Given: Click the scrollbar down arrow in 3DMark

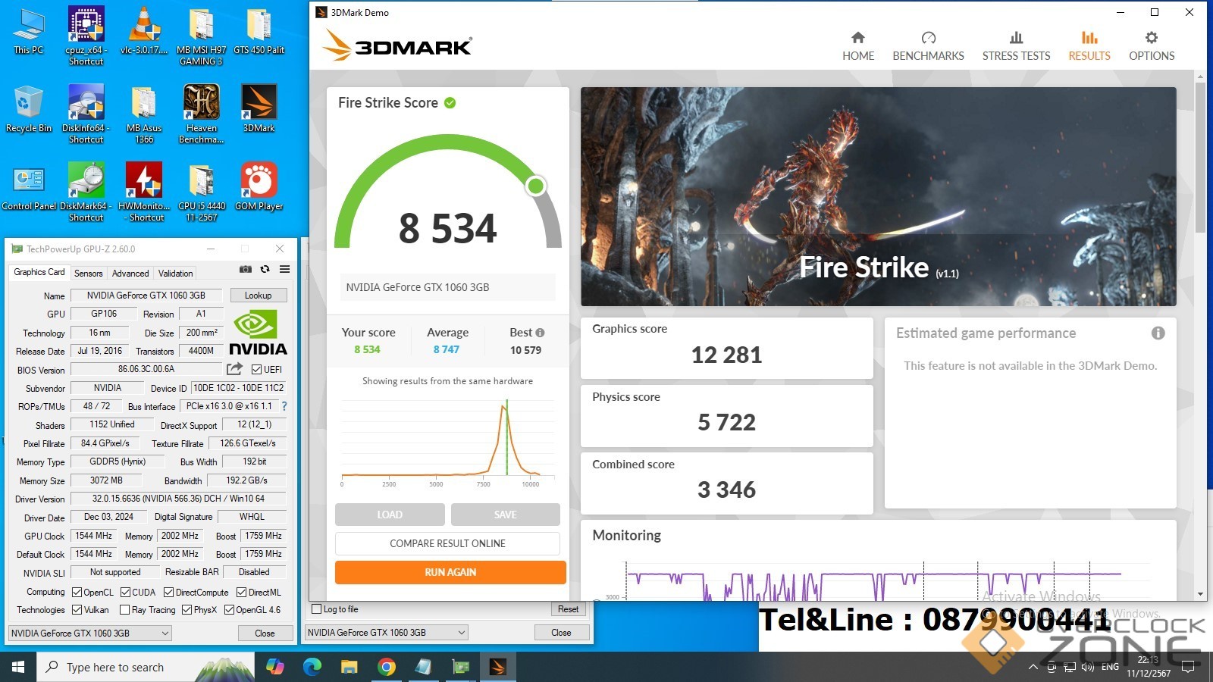Looking at the screenshot, I should (1200, 594).
